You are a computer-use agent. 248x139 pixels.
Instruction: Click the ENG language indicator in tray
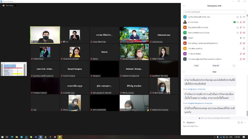[x=231, y=137]
